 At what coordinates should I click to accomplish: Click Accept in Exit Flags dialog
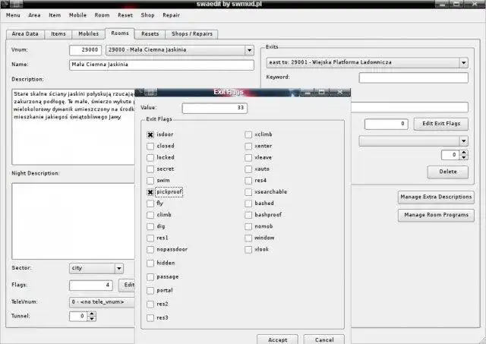pos(277,339)
